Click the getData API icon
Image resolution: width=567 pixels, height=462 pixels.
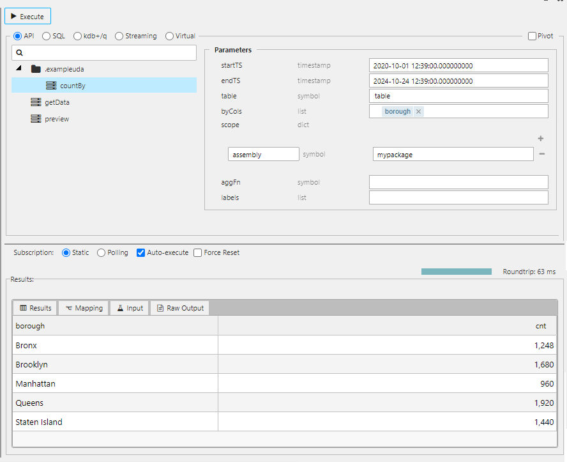36,102
